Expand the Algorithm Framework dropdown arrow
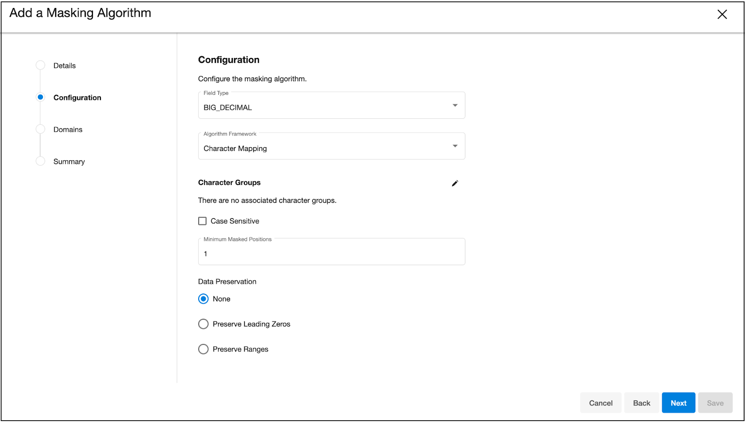 pyautogui.click(x=455, y=146)
